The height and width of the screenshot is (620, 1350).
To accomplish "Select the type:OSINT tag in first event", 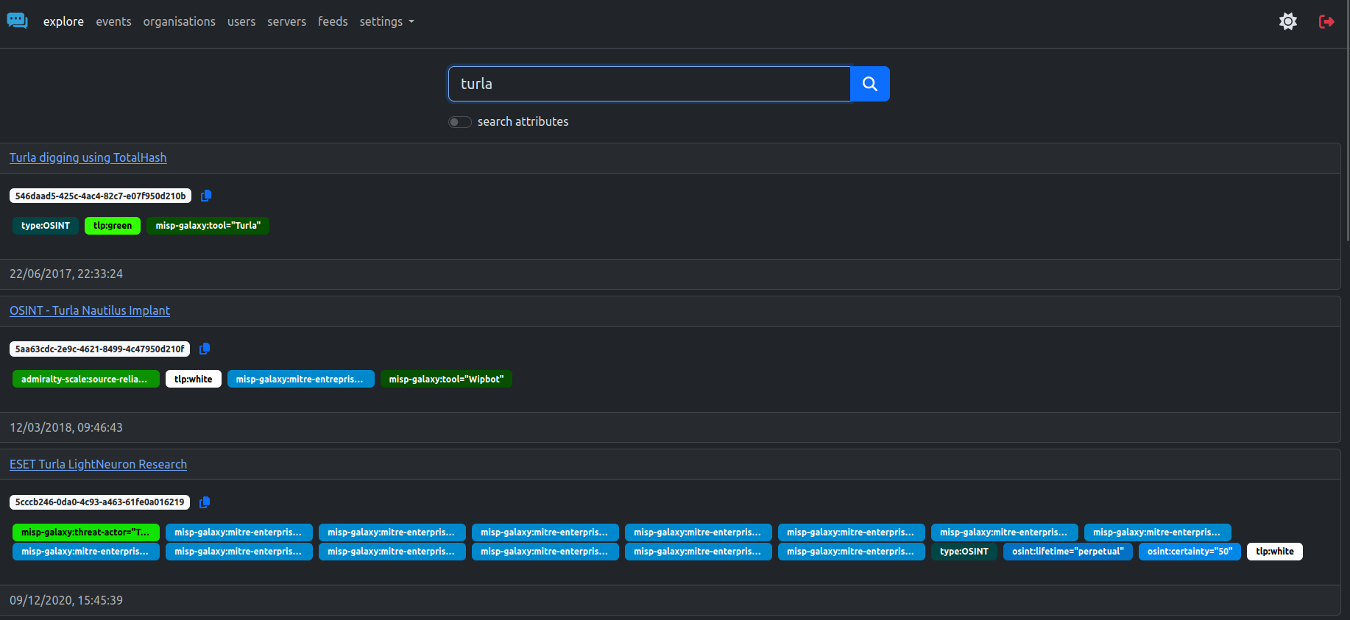I will click(46, 226).
